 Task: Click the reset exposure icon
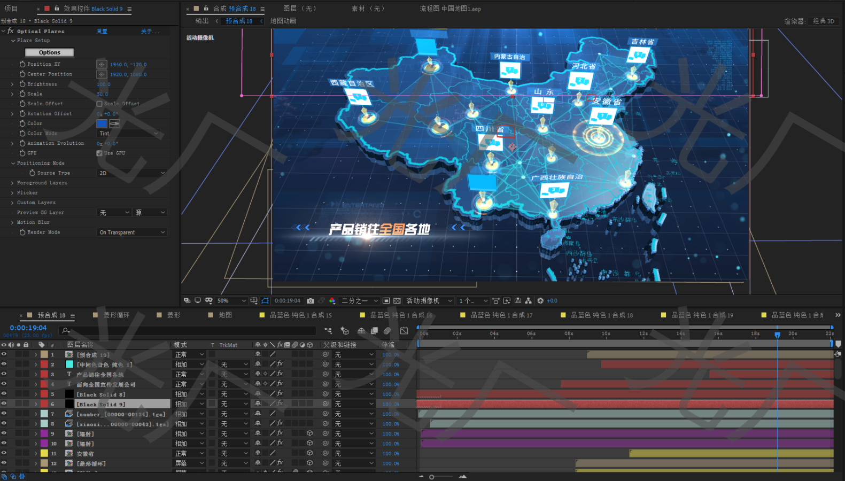(540, 301)
